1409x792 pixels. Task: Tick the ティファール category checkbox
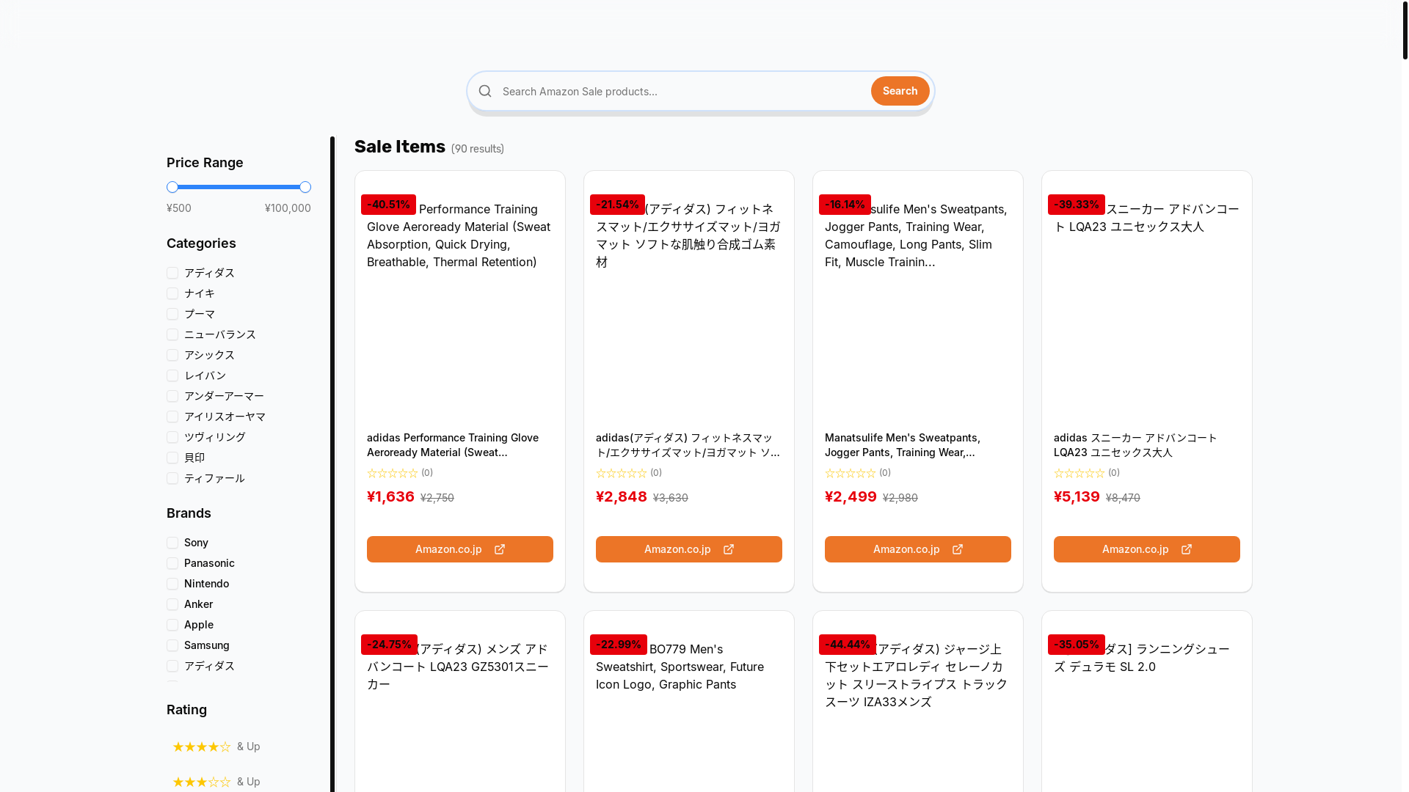pyautogui.click(x=172, y=478)
